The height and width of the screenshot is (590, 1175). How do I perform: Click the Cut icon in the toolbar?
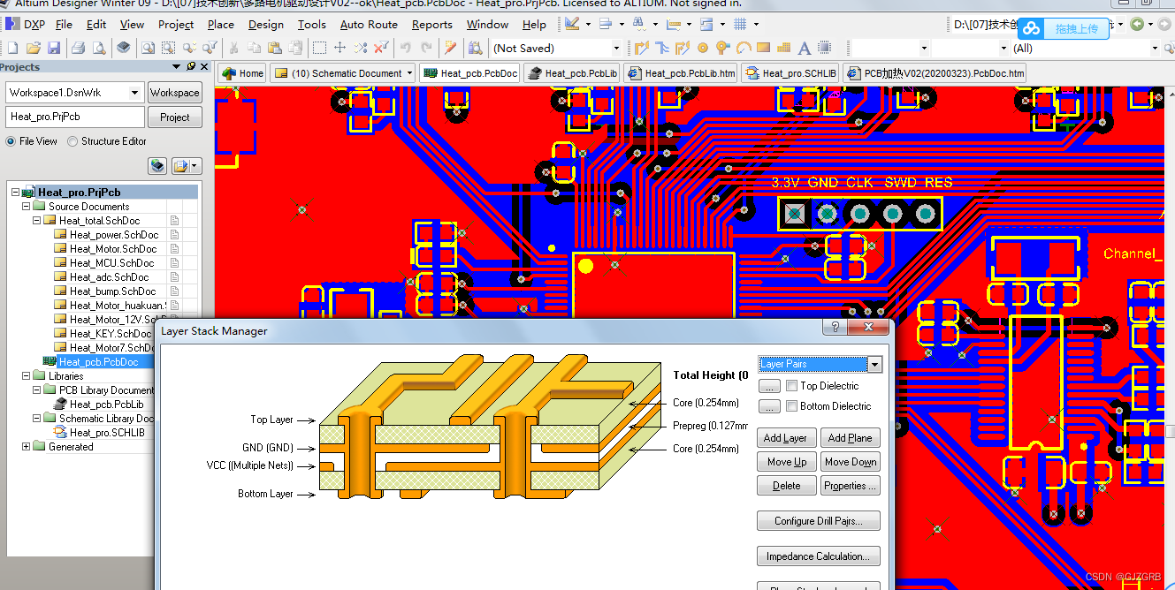point(234,49)
